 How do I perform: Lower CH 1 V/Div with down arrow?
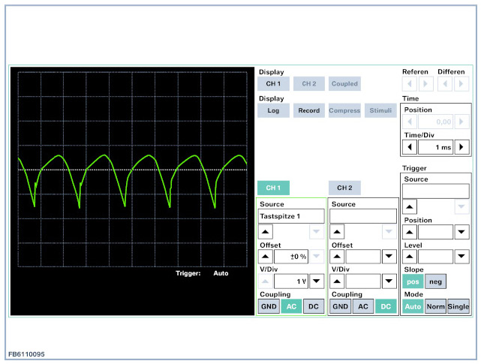(317, 281)
